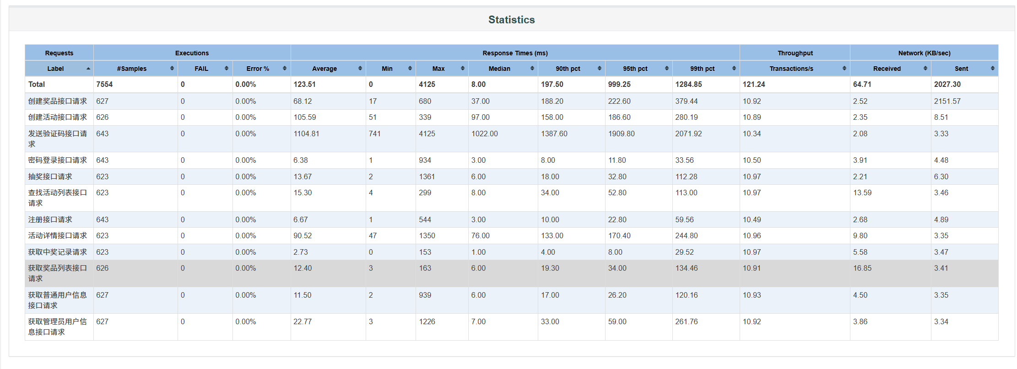Click the 1022.00 median cell
The height and width of the screenshot is (369, 1017).
pyautogui.click(x=485, y=134)
